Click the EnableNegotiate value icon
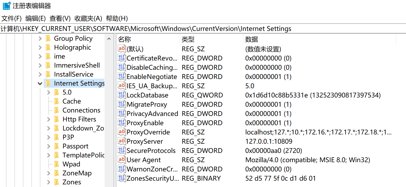The height and width of the screenshot is (187, 406). pyautogui.click(x=122, y=77)
